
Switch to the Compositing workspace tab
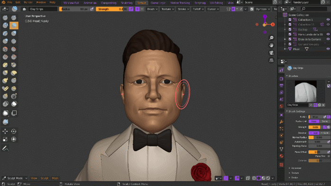coord(109,3)
